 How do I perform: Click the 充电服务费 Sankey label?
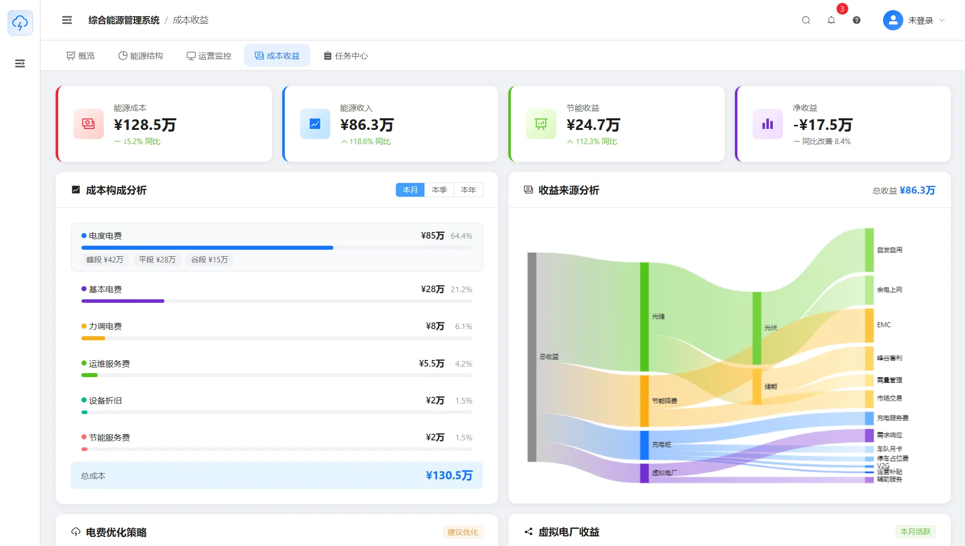pos(893,418)
